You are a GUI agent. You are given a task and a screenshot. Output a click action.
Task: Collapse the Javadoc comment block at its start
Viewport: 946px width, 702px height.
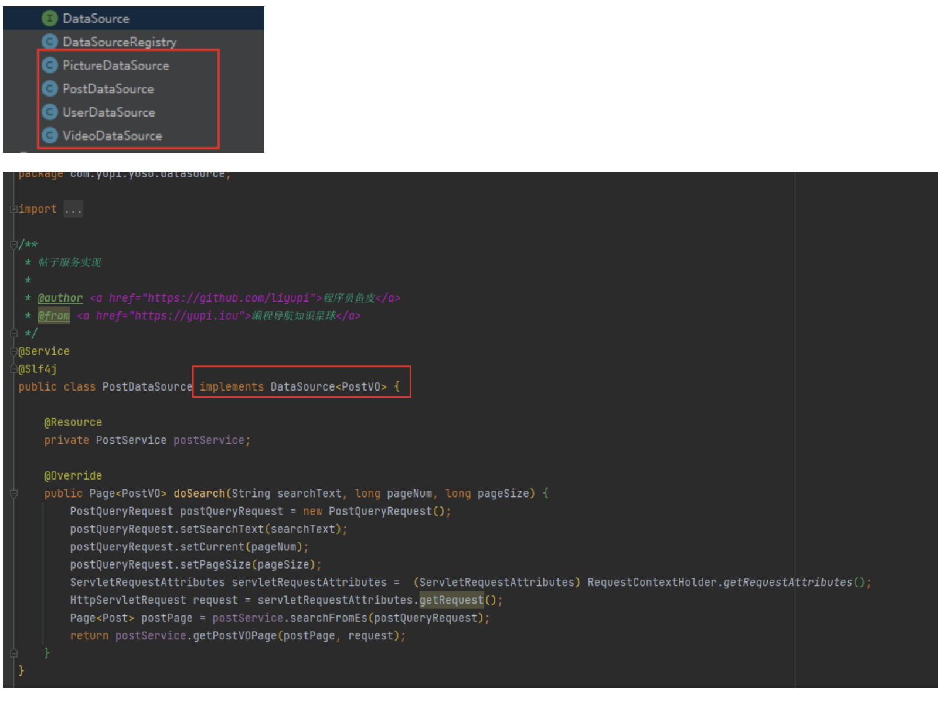click(13, 245)
